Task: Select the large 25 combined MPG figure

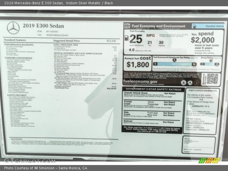Action: coord(136,39)
